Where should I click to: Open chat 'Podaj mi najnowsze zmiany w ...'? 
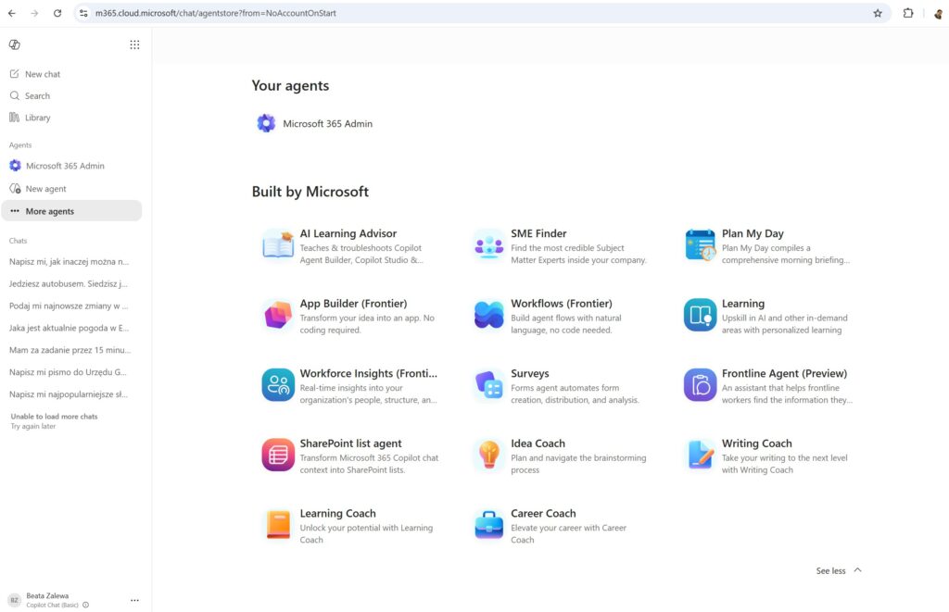click(x=69, y=306)
